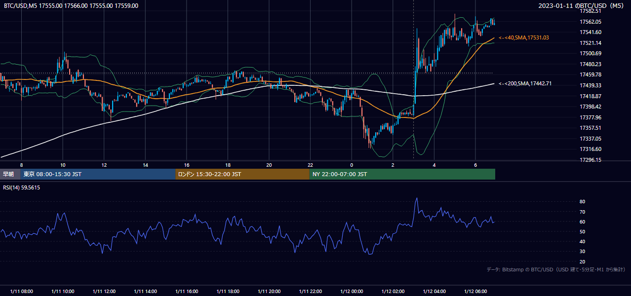Click price axis label 17459.78
Viewport: 631px width, 296px height.
590,74
